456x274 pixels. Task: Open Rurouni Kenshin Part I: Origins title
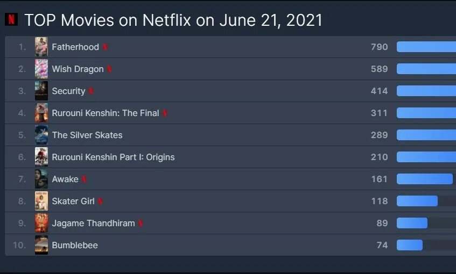tap(113, 157)
